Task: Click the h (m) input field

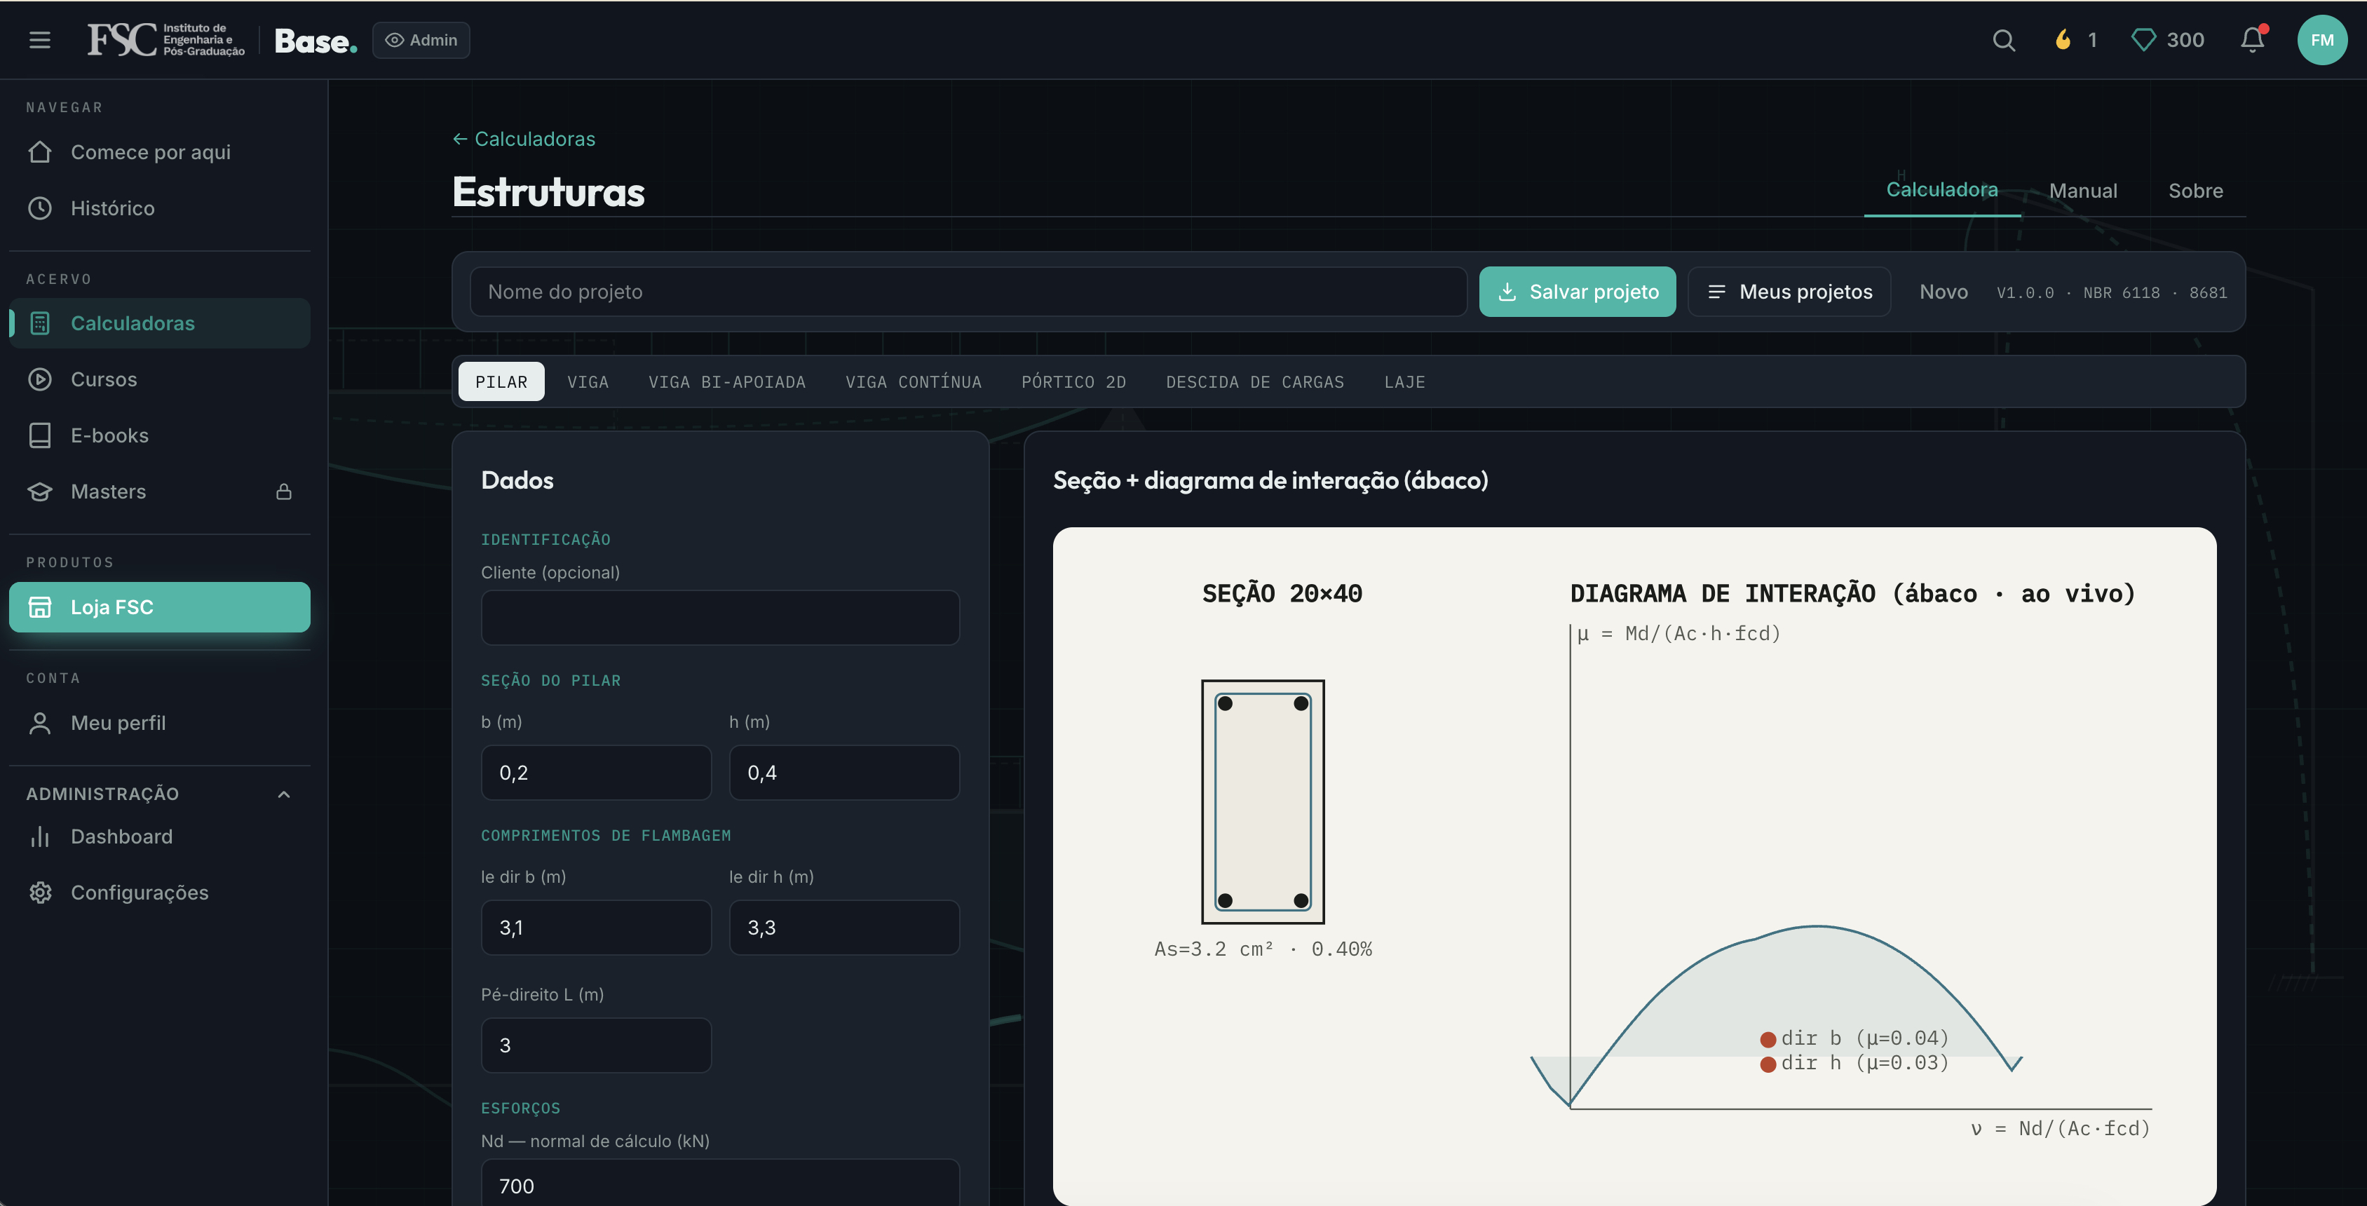Action: [x=844, y=772]
